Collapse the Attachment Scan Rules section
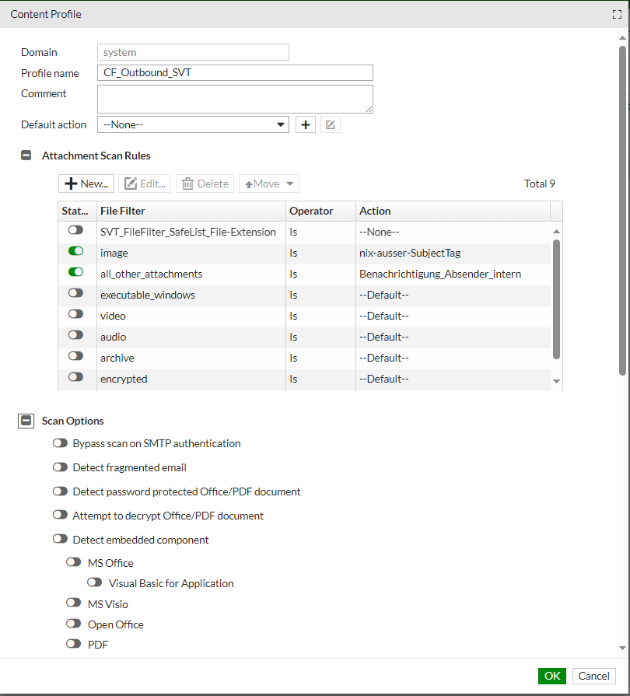630x696 pixels. pos(26,156)
